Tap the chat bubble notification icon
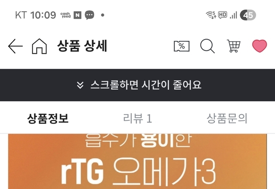Screen dimensions: 275x189 point(89,15)
